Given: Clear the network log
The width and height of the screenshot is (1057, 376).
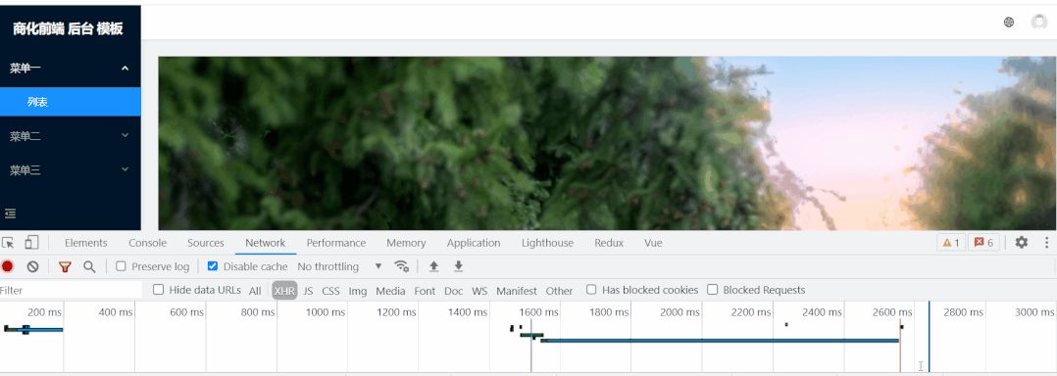Looking at the screenshot, I should pyautogui.click(x=32, y=266).
